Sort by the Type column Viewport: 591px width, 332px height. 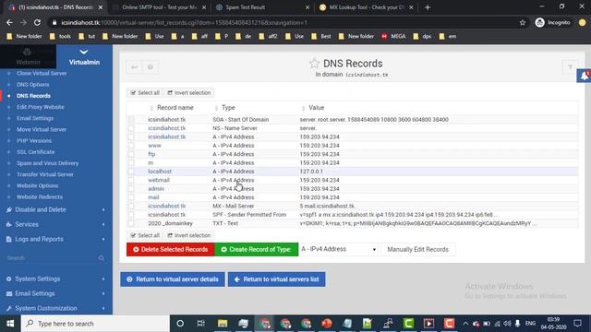click(228, 108)
